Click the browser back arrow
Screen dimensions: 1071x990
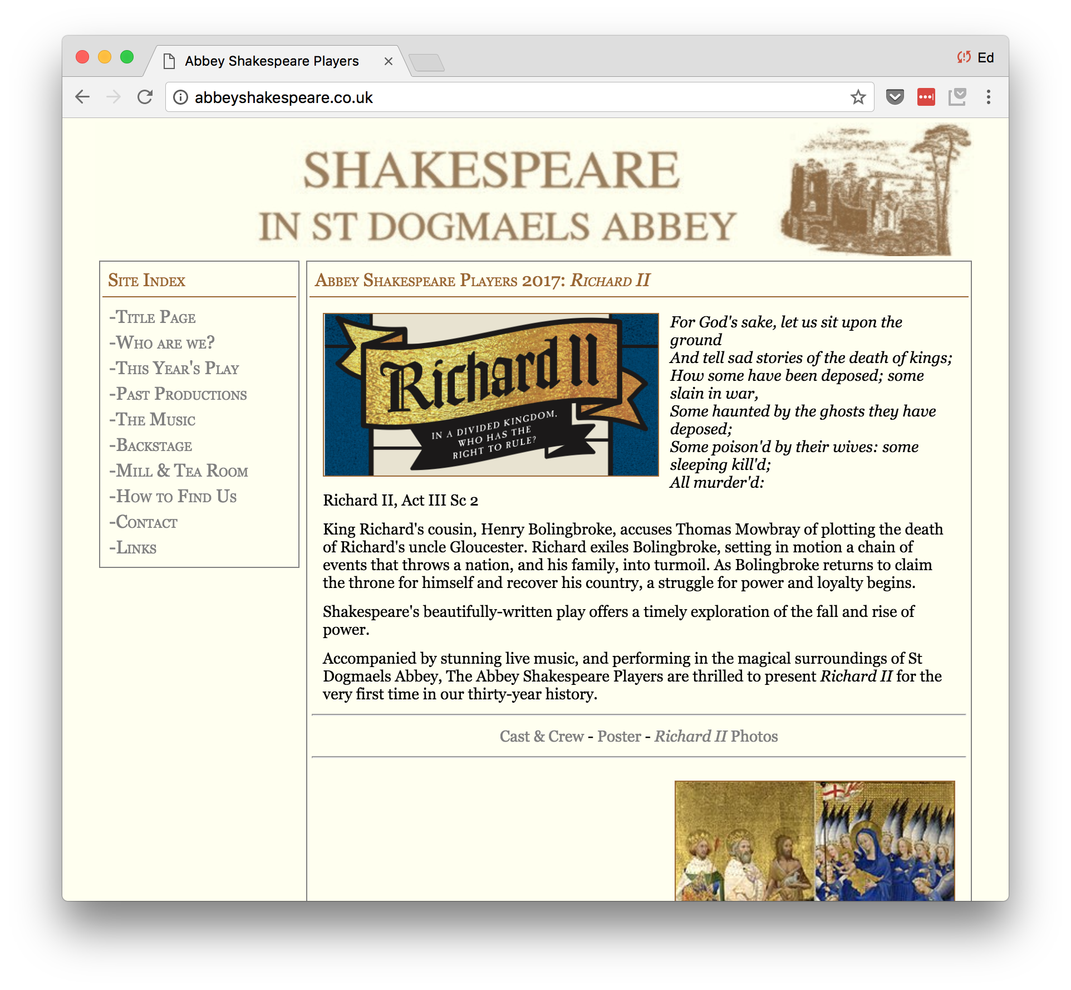82,97
